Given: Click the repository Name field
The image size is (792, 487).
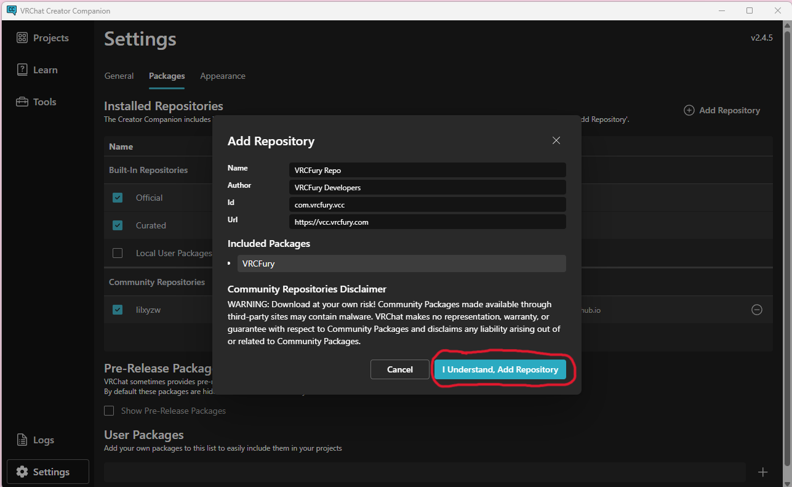Looking at the screenshot, I should [x=428, y=170].
